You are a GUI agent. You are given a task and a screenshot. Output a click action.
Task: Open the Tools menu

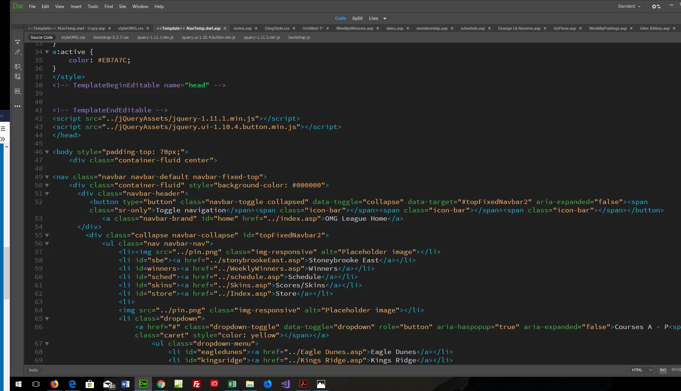(93, 7)
